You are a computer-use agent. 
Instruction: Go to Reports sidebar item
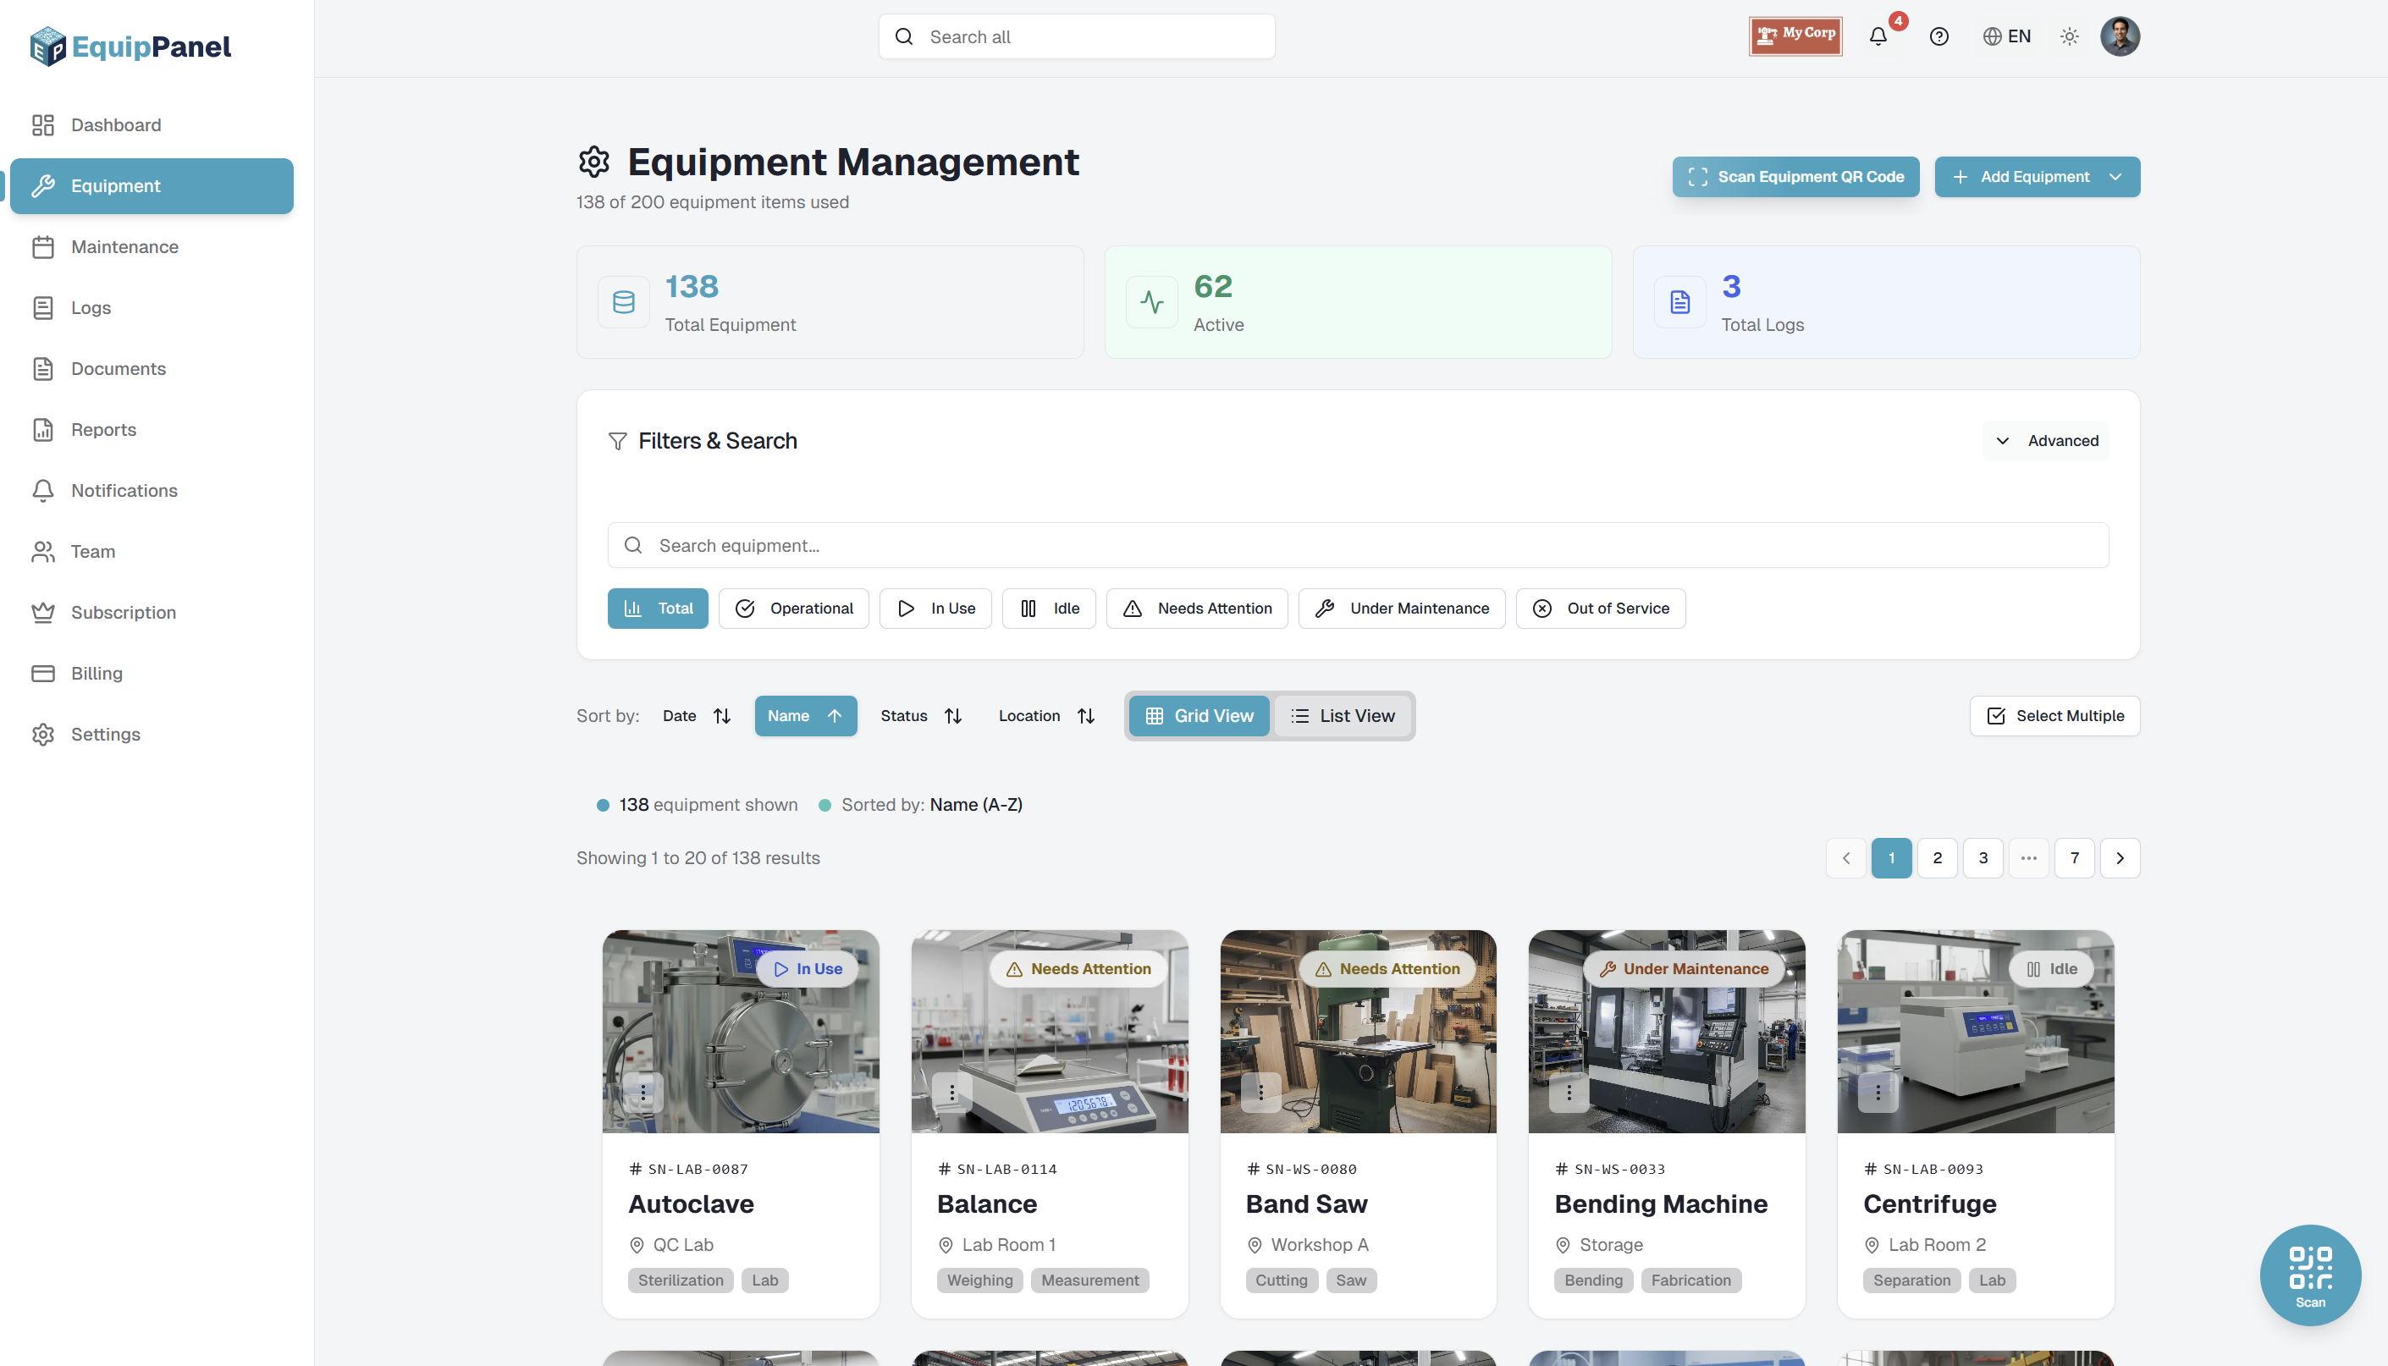pyautogui.click(x=103, y=430)
